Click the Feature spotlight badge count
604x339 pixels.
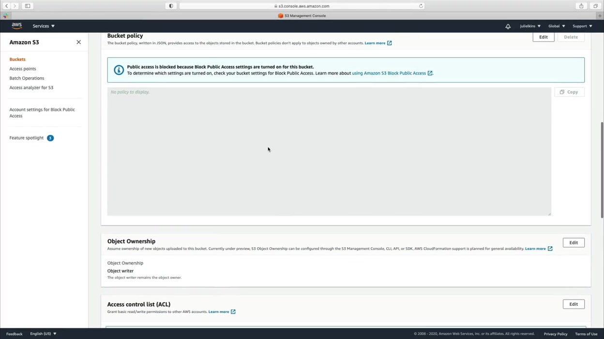click(x=50, y=138)
